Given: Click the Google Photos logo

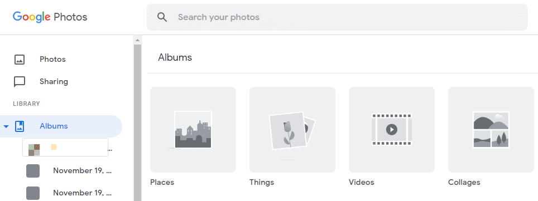Looking at the screenshot, I should tap(50, 17).
